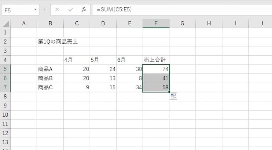Select row 3 header

click(x=5, y=51)
